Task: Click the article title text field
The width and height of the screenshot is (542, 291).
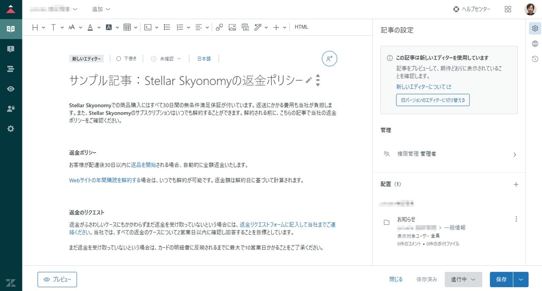Action: pos(185,81)
